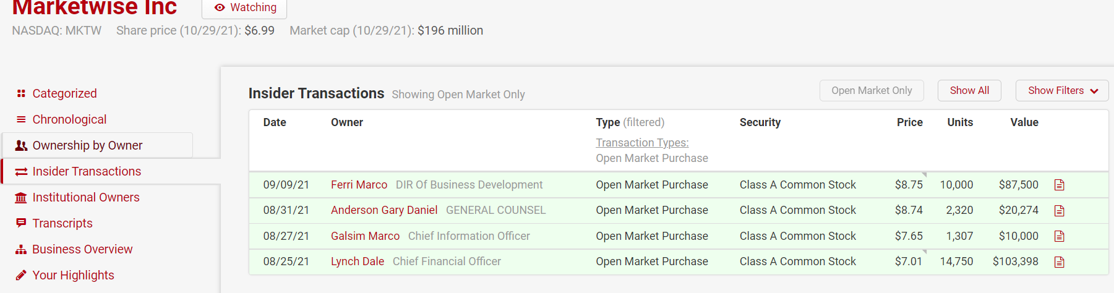The image size is (1114, 293).
Task: Click the Insider Transactions arrows icon
Action: pyautogui.click(x=21, y=171)
